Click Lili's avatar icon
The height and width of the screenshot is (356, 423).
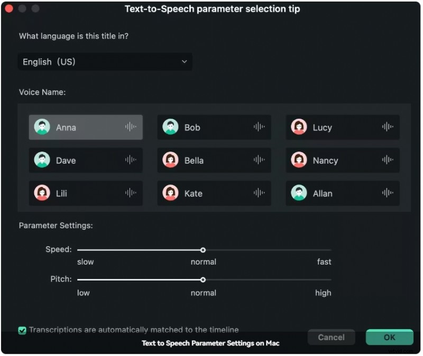click(x=42, y=193)
